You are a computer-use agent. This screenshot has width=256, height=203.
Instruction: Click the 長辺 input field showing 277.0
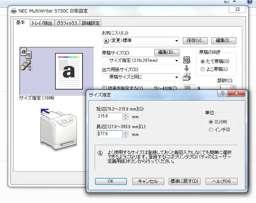pos(110,134)
